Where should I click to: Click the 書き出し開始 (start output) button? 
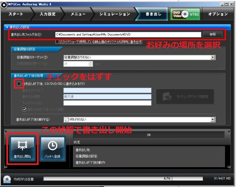[22, 149]
